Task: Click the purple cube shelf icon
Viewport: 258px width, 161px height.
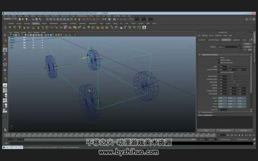Action: [65, 27]
